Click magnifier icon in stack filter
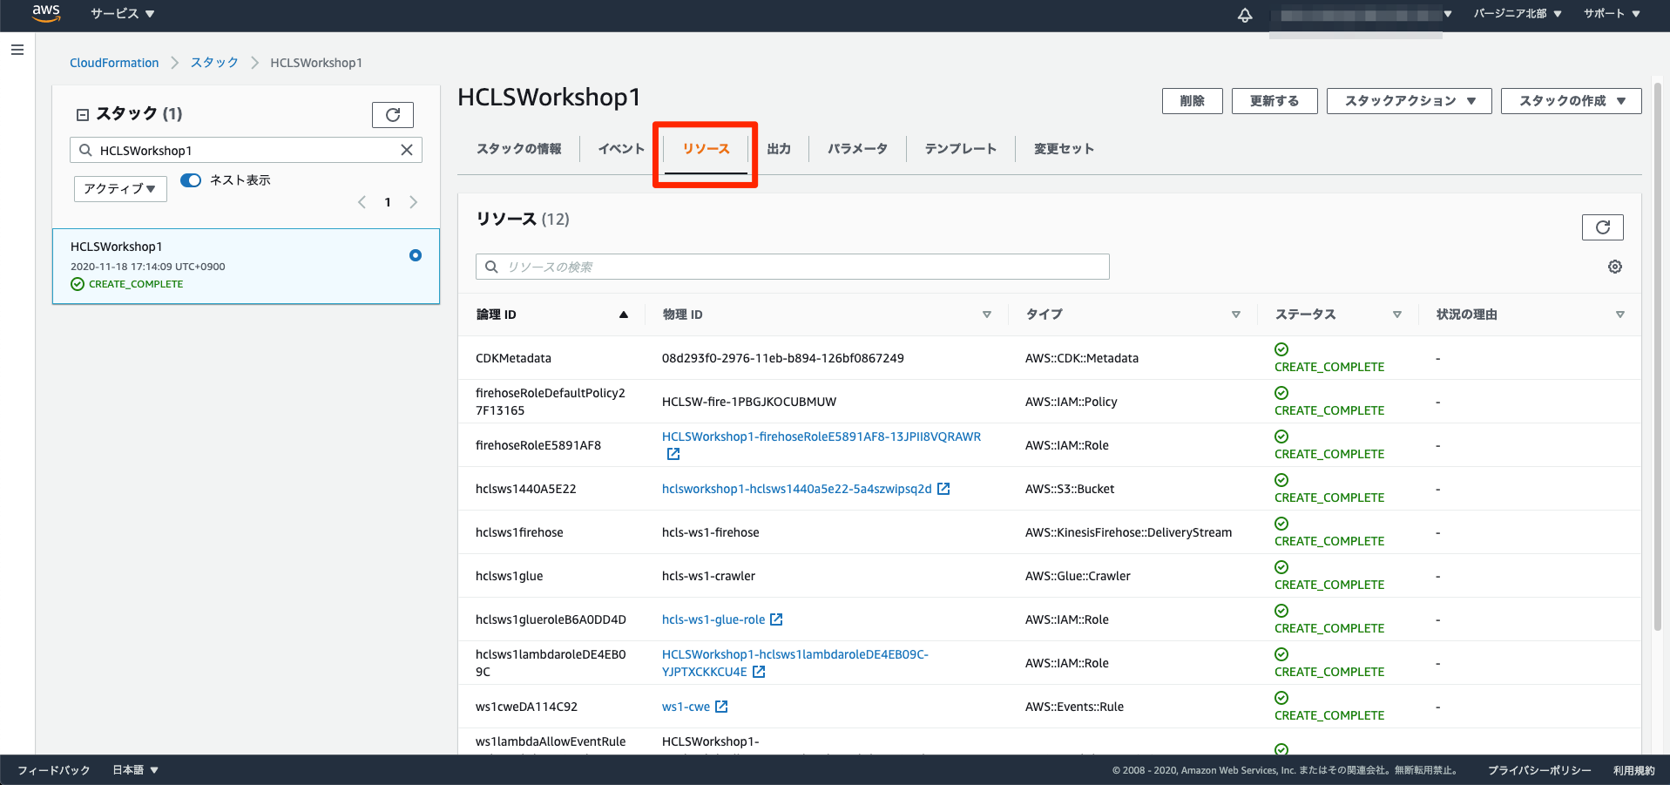The height and width of the screenshot is (785, 1670). [x=85, y=150]
